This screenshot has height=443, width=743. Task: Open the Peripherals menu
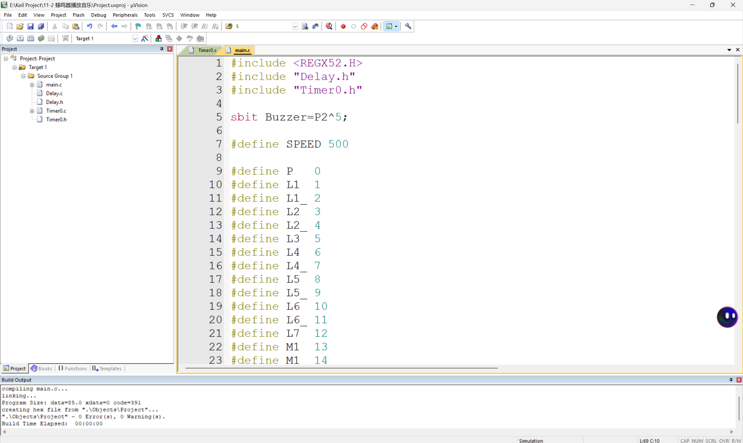pos(125,15)
